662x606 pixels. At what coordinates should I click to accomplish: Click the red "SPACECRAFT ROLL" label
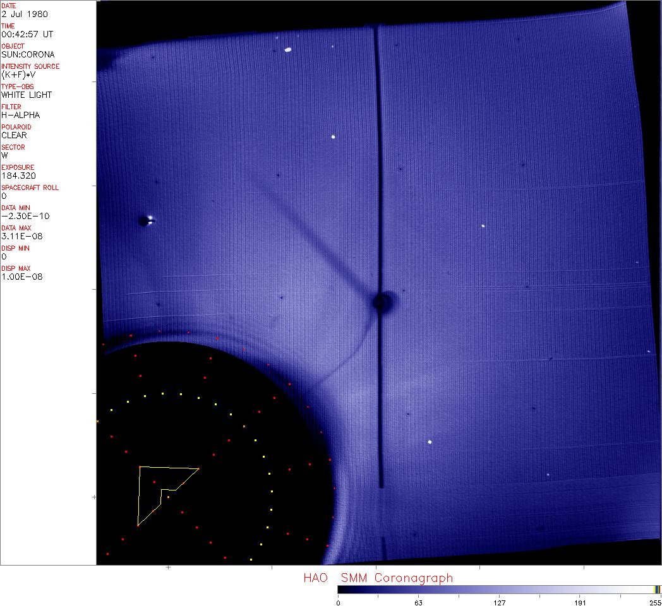pos(30,187)
